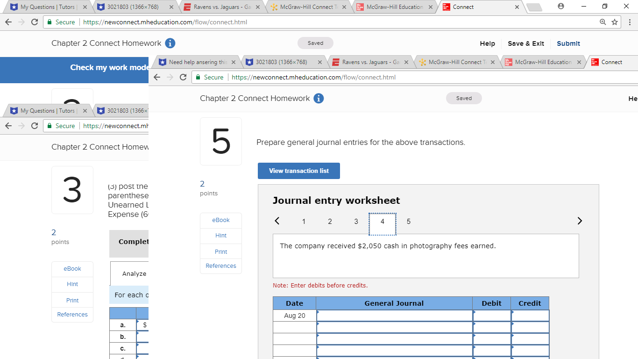The image size is (638, 359).
Task: Select journal entry number 3
Action: pyautogui.click(x=356, y=222)
